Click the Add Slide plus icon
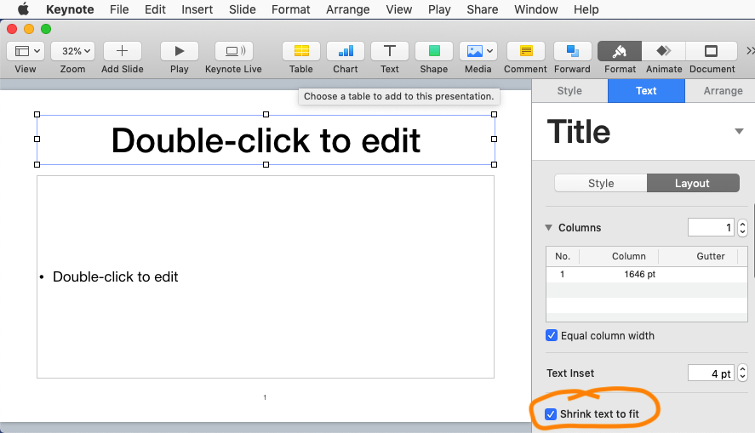 click(123, 51)
